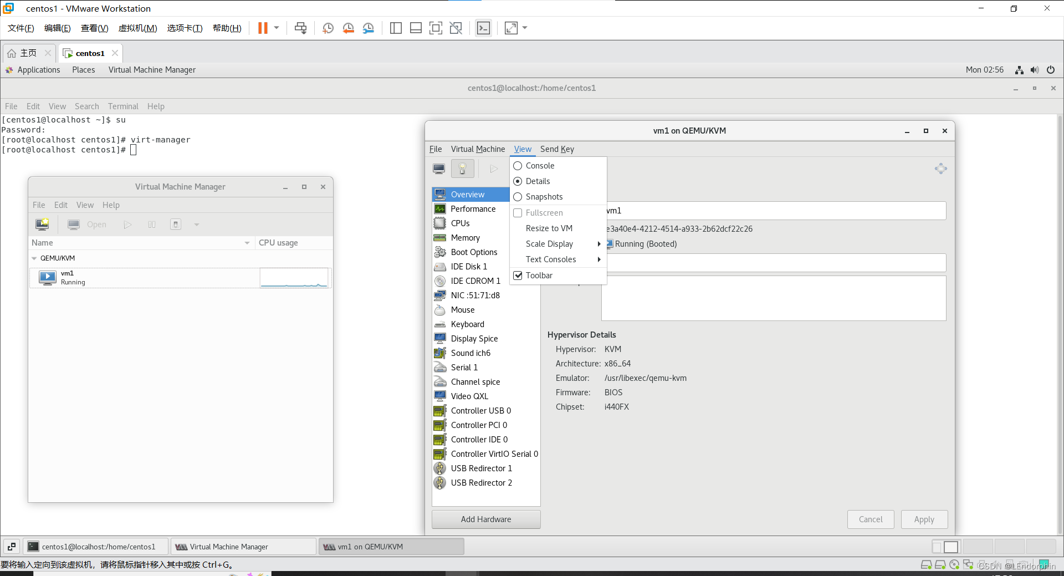The width and height of the screenshot is (1064, 576).
Task: Open Virtual Machine menu in vm1 window
Action: pyautogui.click(x=478, y=149)
